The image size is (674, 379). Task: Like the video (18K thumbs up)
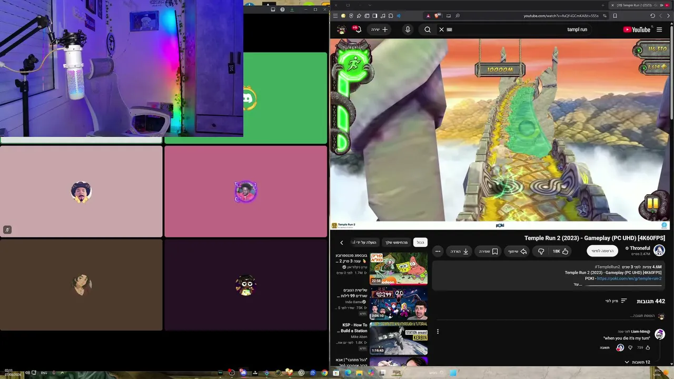click(560, 252)
